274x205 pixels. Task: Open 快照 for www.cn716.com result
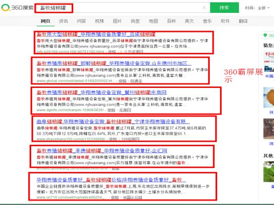115,198
